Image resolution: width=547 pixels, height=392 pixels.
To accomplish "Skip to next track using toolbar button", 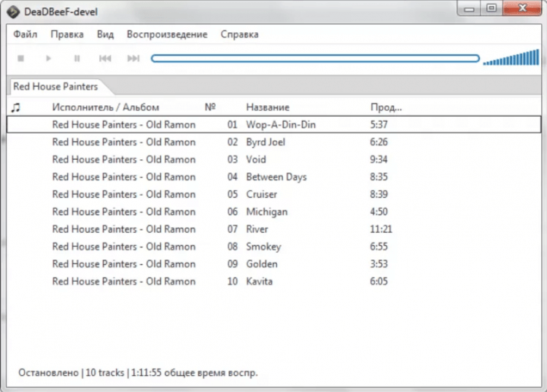I will [133, 58].
